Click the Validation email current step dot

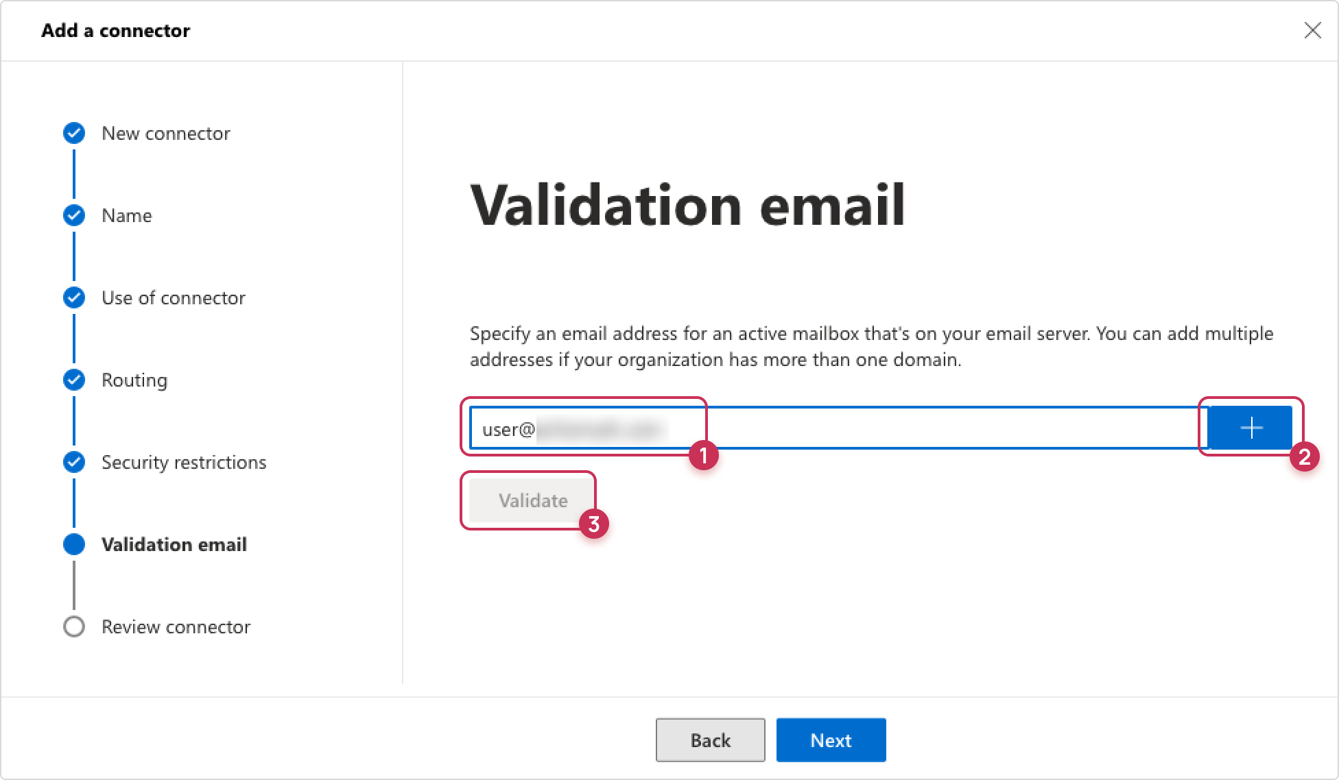point(74,544)
